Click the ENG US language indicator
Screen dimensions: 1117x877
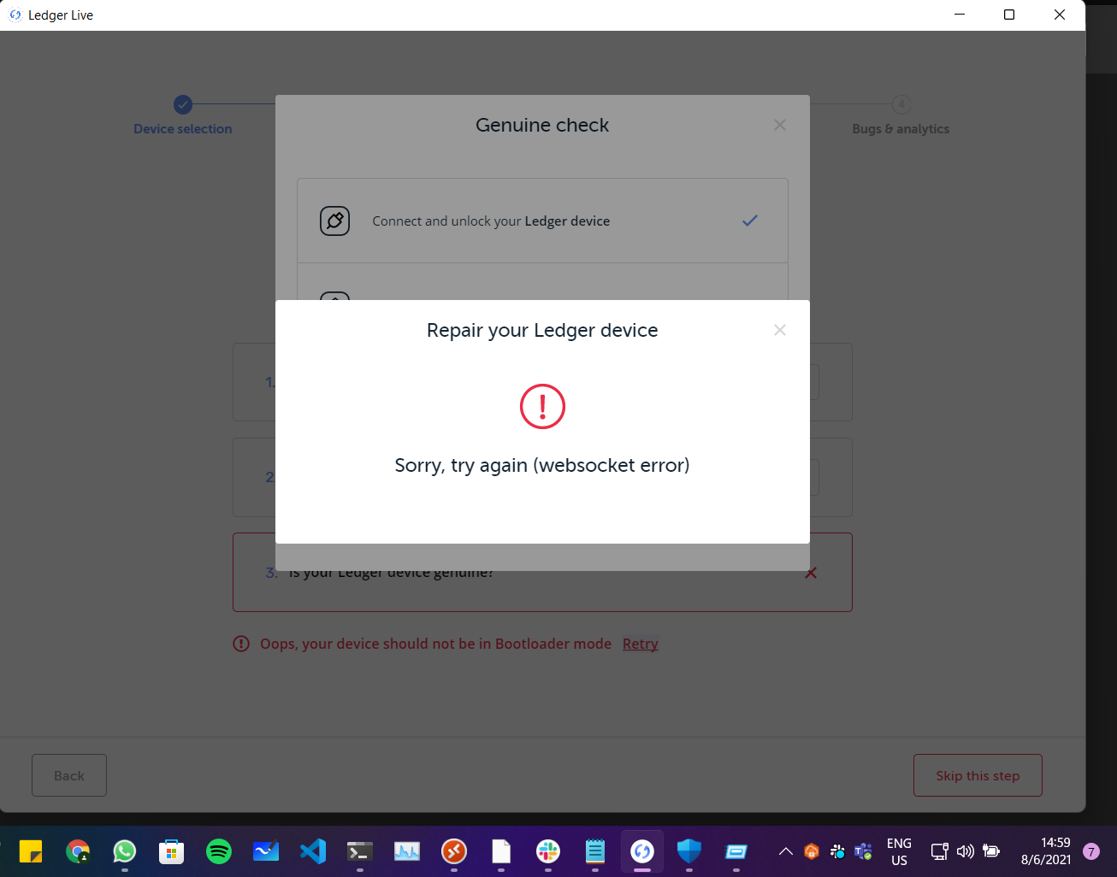coord(899,851)
